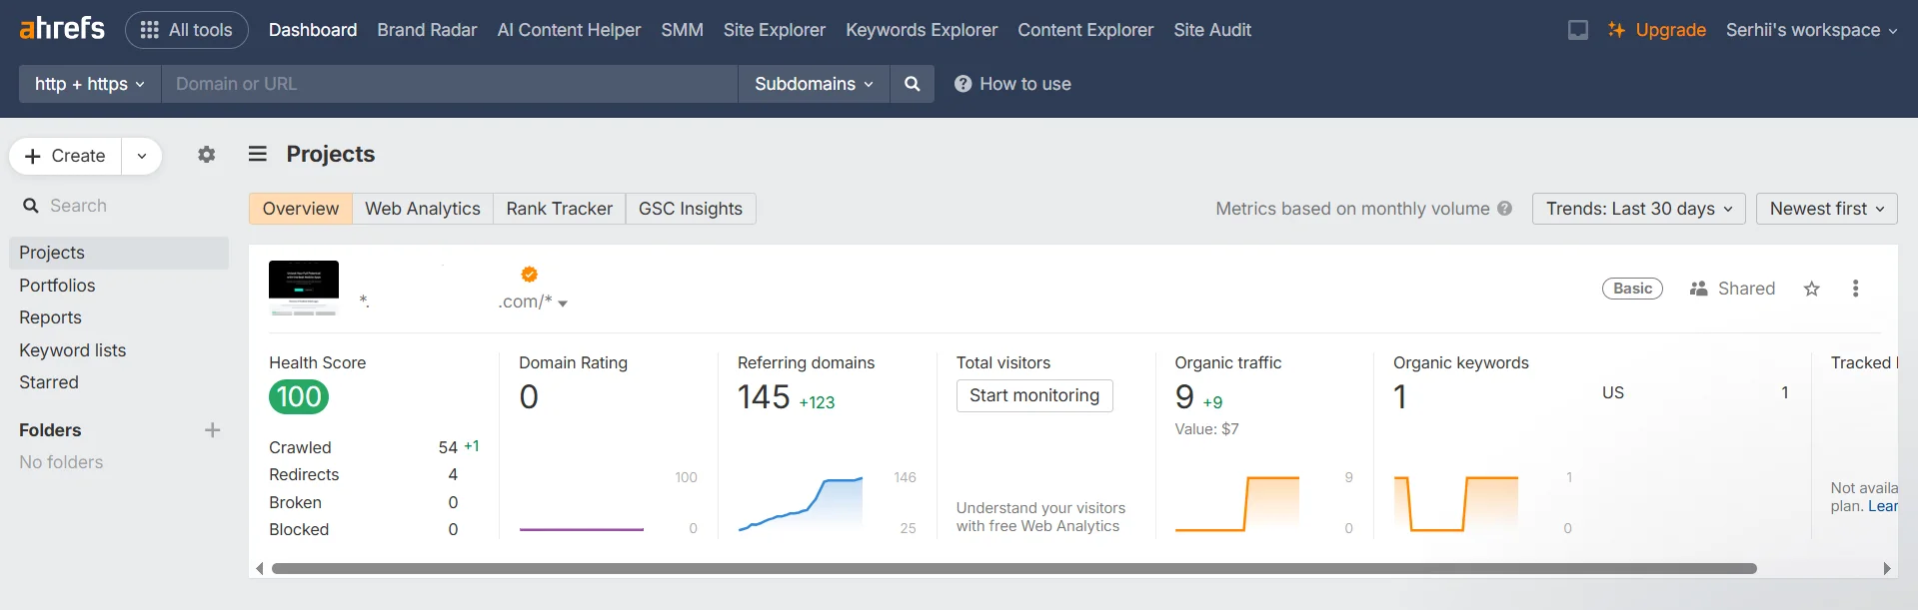Click the Upgrade link
The width and height of the screenshot is (1918, 610).
coord(1656,30)
